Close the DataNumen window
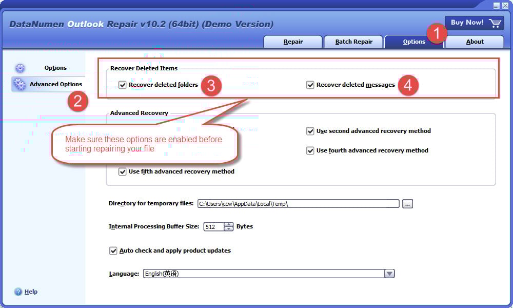 pos(505,6)
